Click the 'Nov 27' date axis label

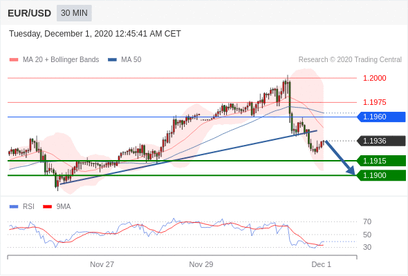point(102,264)
